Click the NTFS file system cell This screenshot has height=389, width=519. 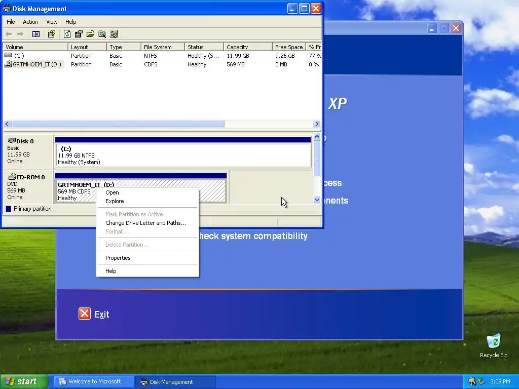(x=150, y=56)
